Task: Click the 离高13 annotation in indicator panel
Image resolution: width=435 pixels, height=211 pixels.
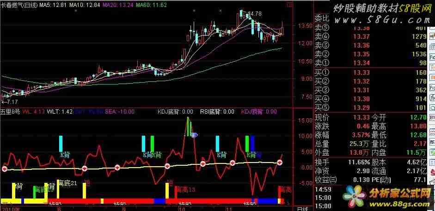Action: [185, 190]
